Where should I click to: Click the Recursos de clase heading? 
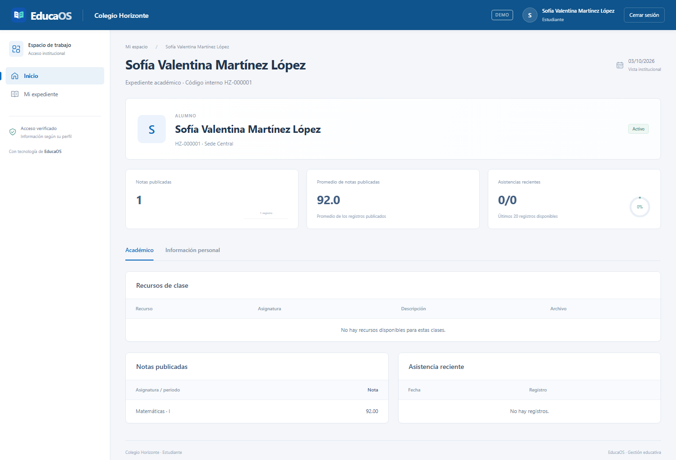pyautogui.click(x=162, y=285)
